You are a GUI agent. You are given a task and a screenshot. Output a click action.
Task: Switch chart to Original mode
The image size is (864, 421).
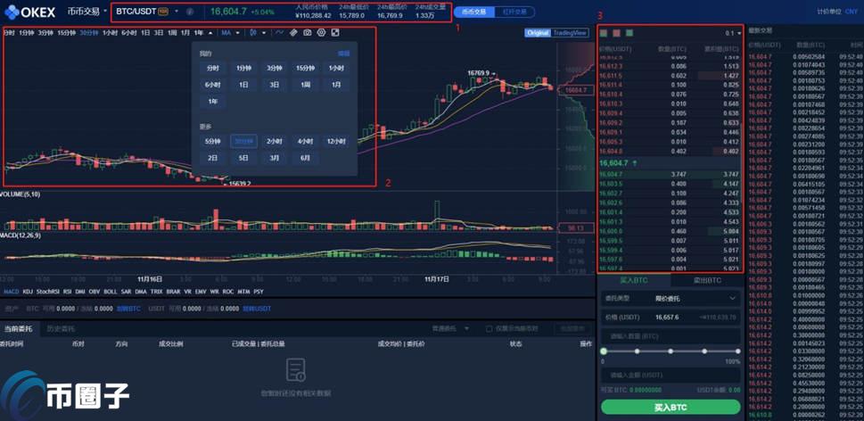pos(538,33)
